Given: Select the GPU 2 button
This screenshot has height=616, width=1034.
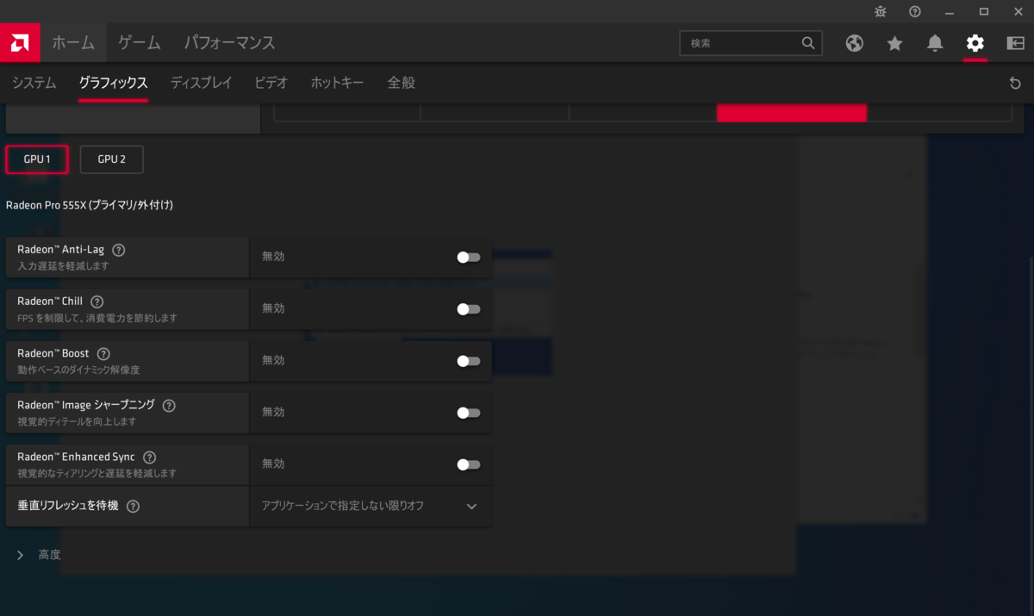Looking at the screenshot, I should point(111,159).
